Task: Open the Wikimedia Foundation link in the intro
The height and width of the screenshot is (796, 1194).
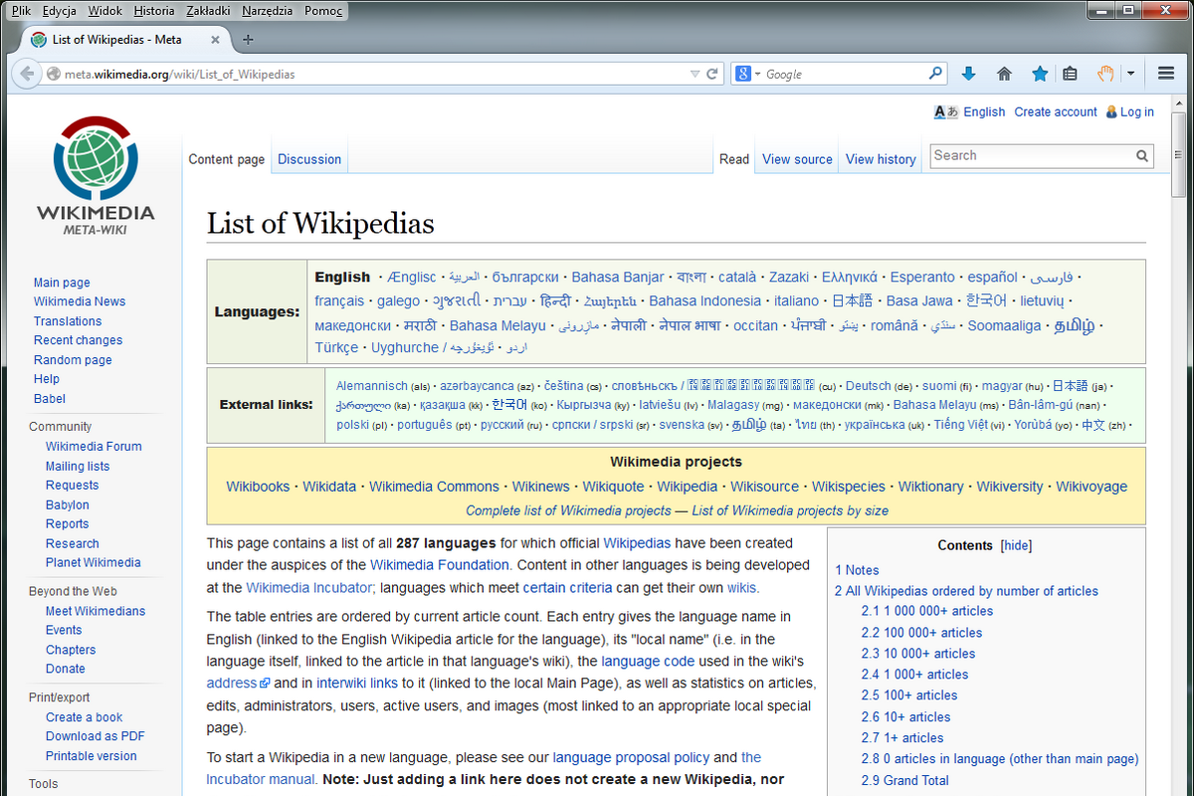Action: click(440, 565)
